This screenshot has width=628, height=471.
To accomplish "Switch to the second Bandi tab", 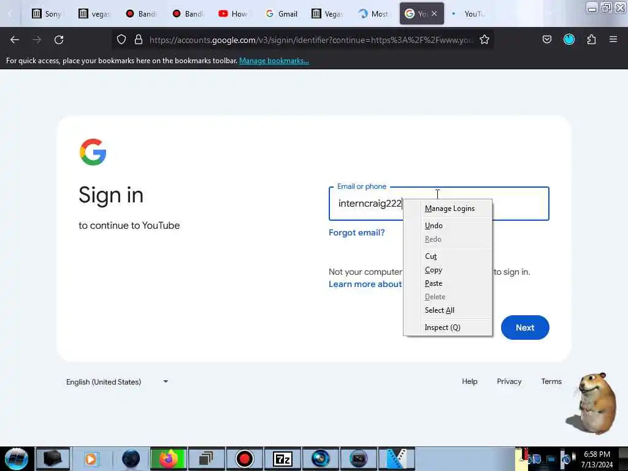I will pyautogui.click(x=188, y=14).
